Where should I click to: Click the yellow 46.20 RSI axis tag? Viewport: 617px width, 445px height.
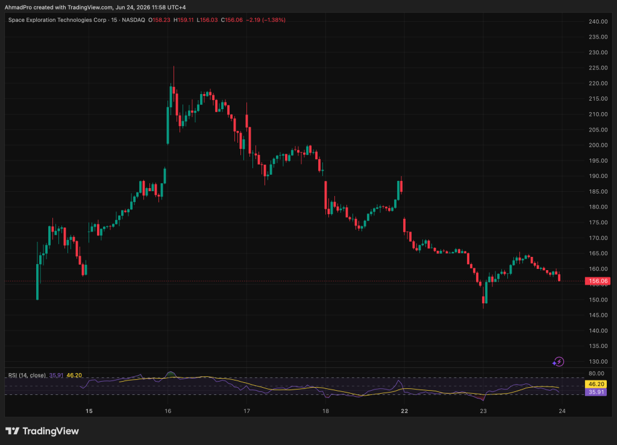pos(596,384)
